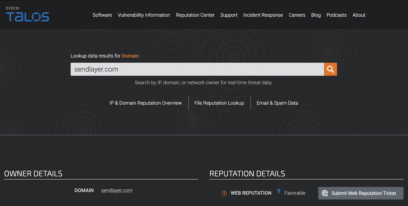Screen dimensions: 408x206
Task: Switch to IP & Domain Reputation Overview
Action: tap(145, 103)
